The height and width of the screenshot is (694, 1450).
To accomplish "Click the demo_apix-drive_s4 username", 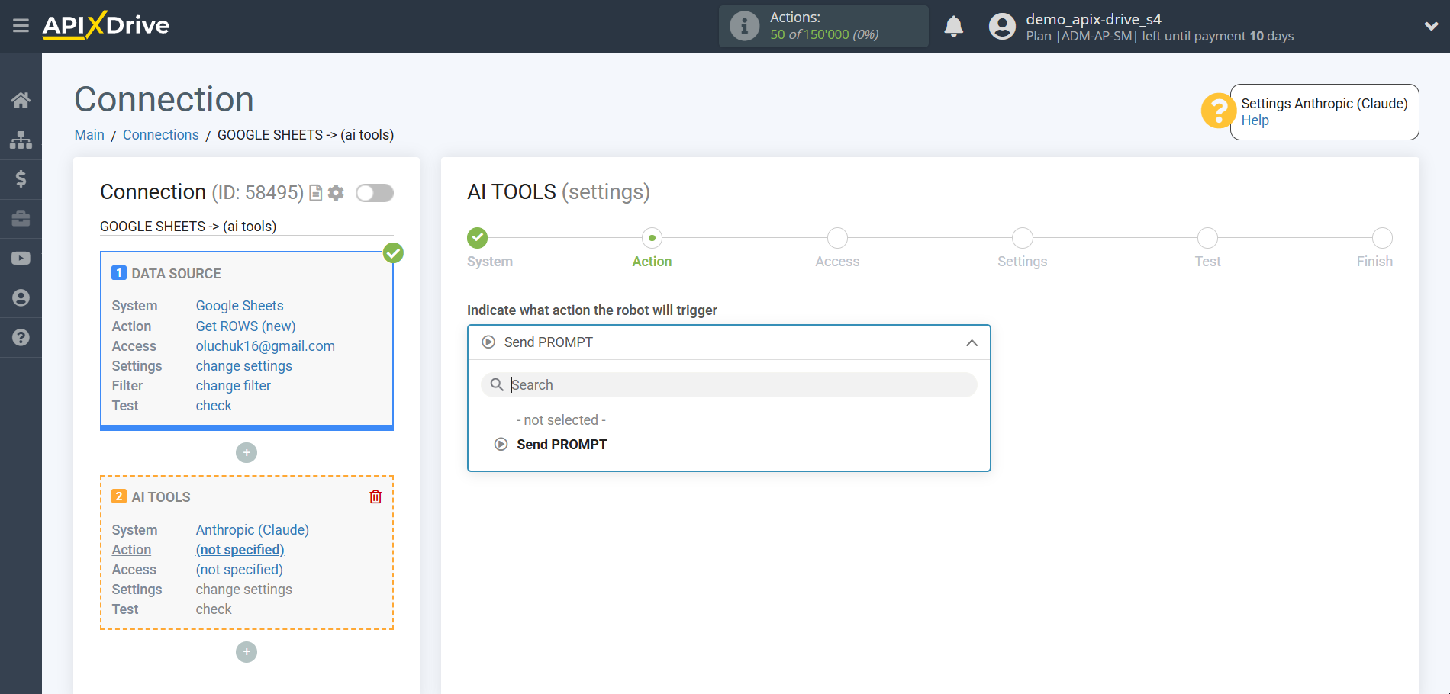I will tap(1094, 19).
